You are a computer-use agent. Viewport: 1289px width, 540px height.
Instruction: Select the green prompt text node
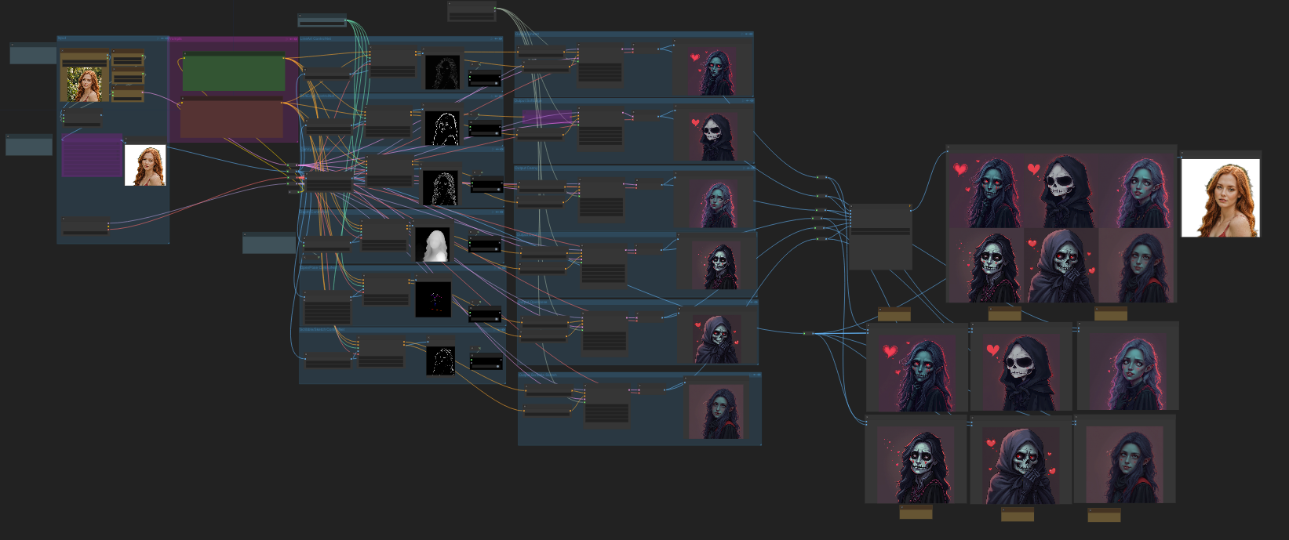click(234, 73)
